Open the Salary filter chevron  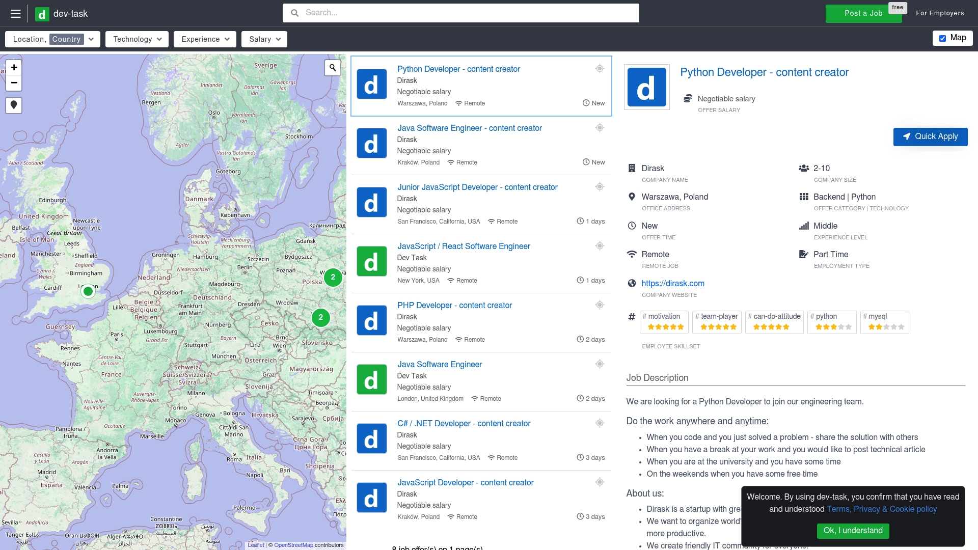tap(278, 39)
